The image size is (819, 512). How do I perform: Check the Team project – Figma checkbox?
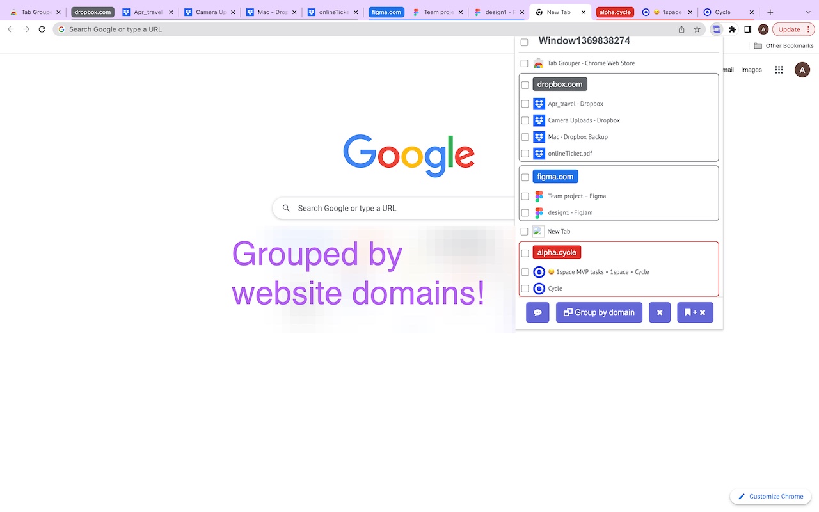(x=525, y=196)
